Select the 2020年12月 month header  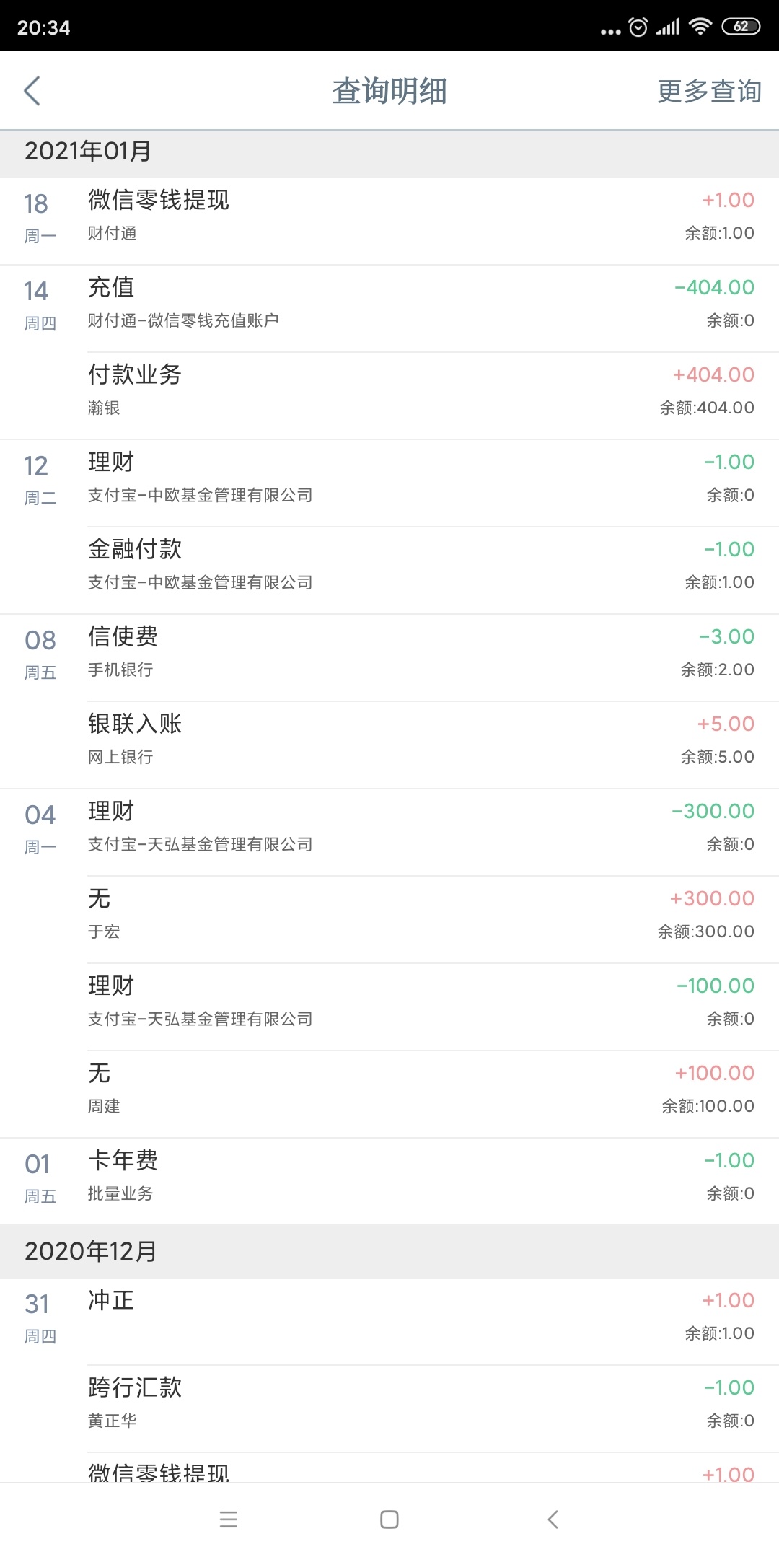click(x=389, y=1251)
